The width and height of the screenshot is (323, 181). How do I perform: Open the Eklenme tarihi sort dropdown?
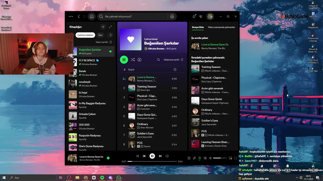173,60
